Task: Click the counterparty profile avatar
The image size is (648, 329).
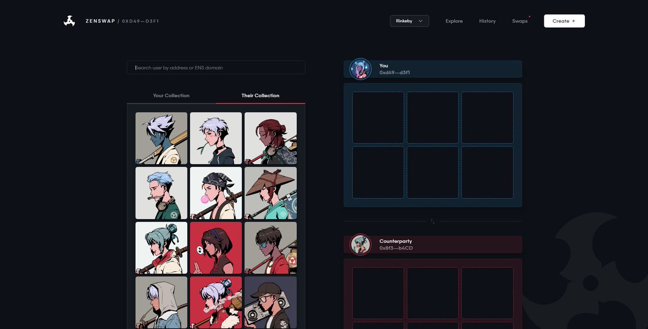Action: coord(360,245)
